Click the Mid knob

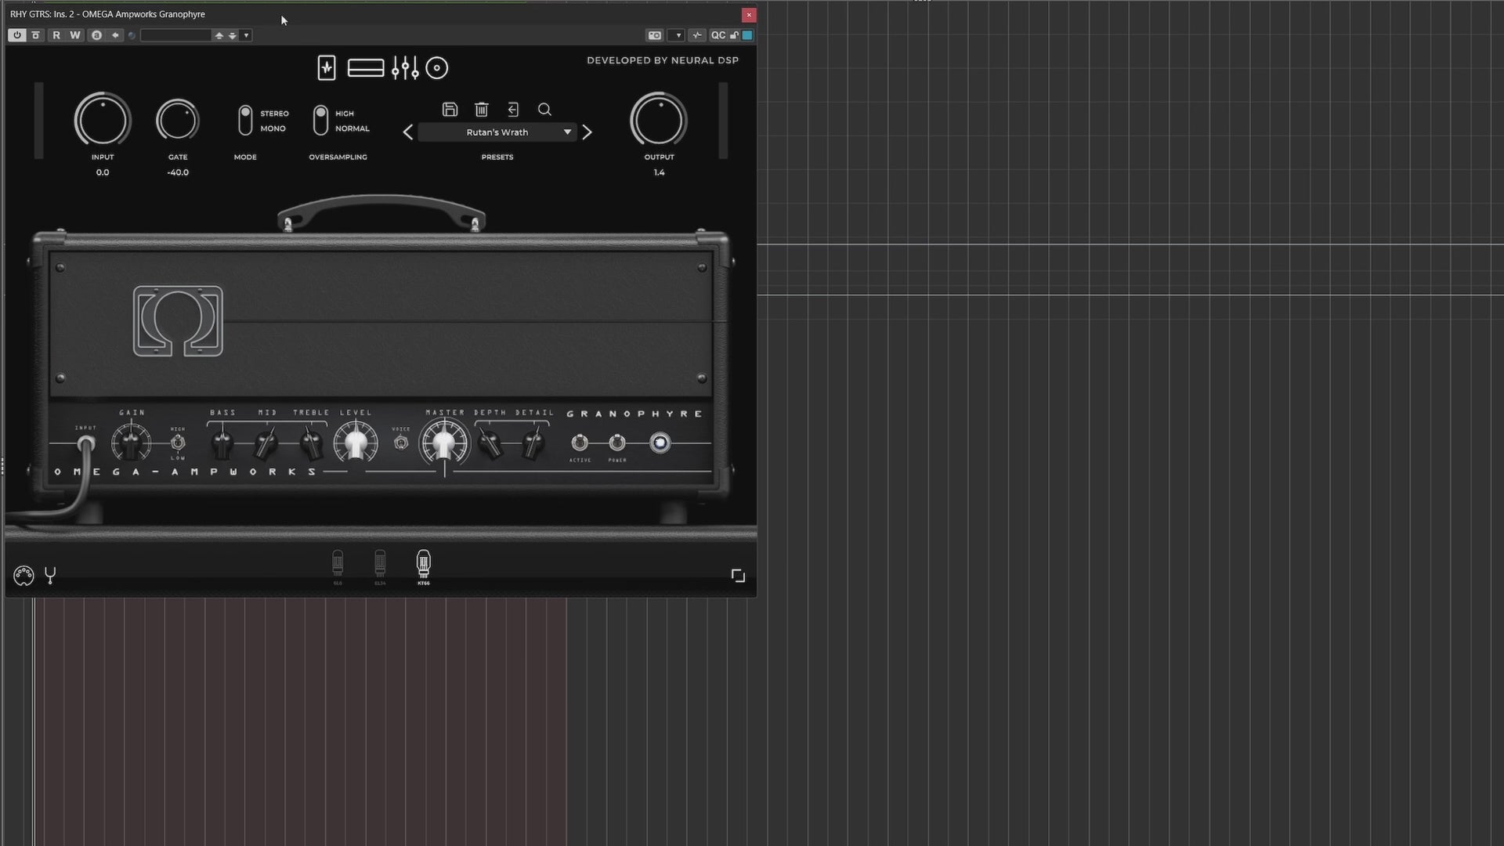point(266,443)
